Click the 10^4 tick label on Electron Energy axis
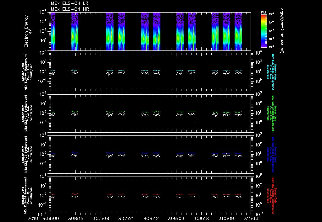322x222 pixels. 43,12
